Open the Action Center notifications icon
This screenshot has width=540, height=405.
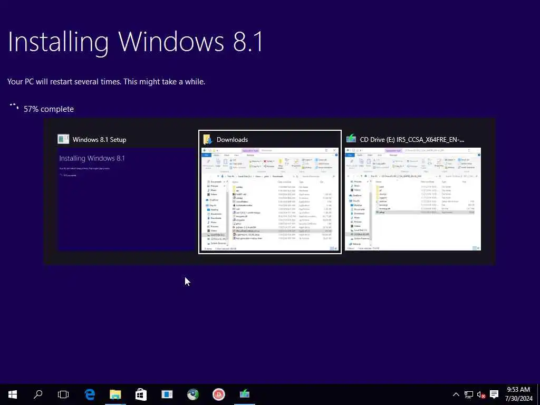[x=494, y=394]
